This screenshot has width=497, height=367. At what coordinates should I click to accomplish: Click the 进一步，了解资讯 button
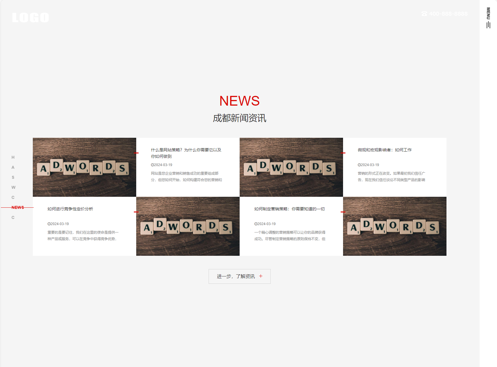pyautogui.click(x=240, y=276)
